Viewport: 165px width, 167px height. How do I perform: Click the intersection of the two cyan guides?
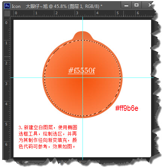82,78
